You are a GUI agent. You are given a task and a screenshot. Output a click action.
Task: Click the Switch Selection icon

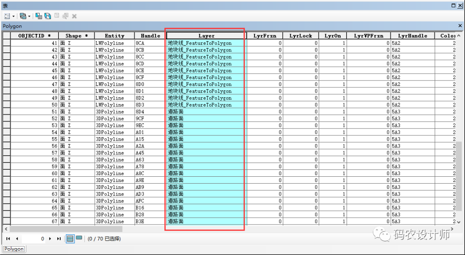(47, 16)
